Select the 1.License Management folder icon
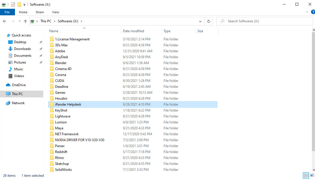Image resolution: width=315 pixels, height=179 pixels. (x=52, y=39)
